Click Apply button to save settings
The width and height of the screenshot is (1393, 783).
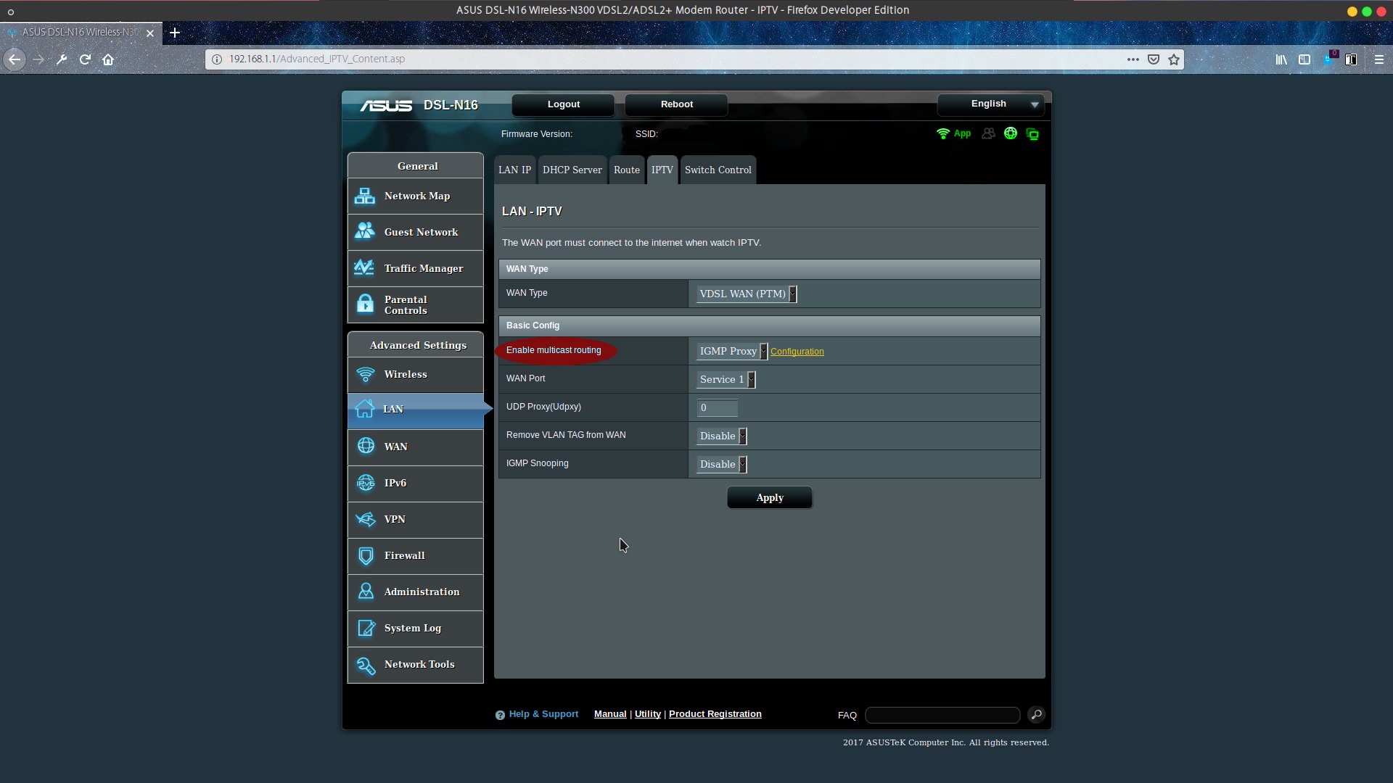coord(771,497)
